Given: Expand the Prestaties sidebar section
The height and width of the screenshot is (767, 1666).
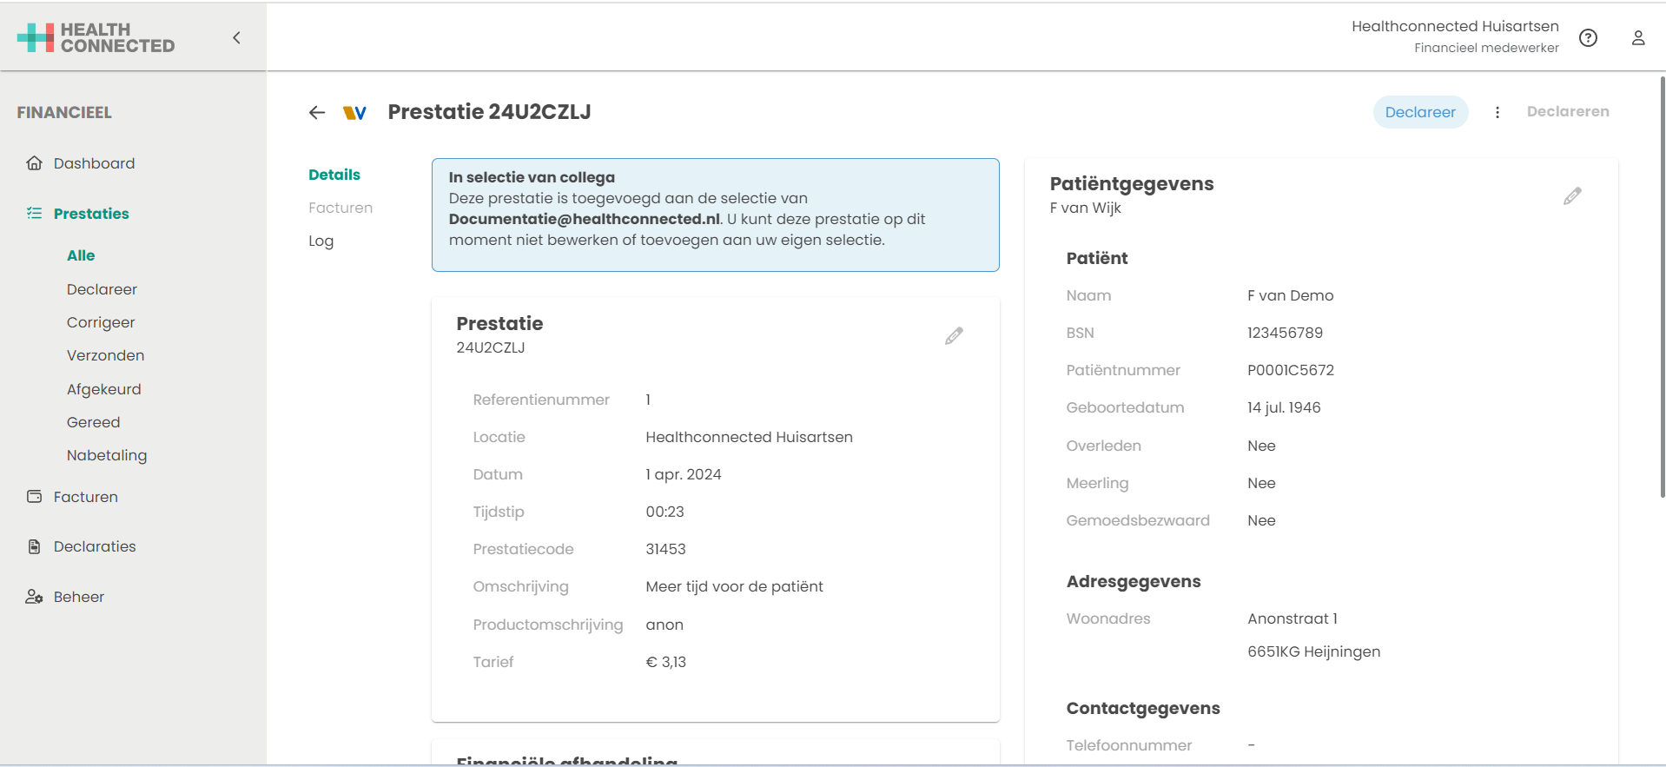Looking at the screenshot, I should point(90,214).
